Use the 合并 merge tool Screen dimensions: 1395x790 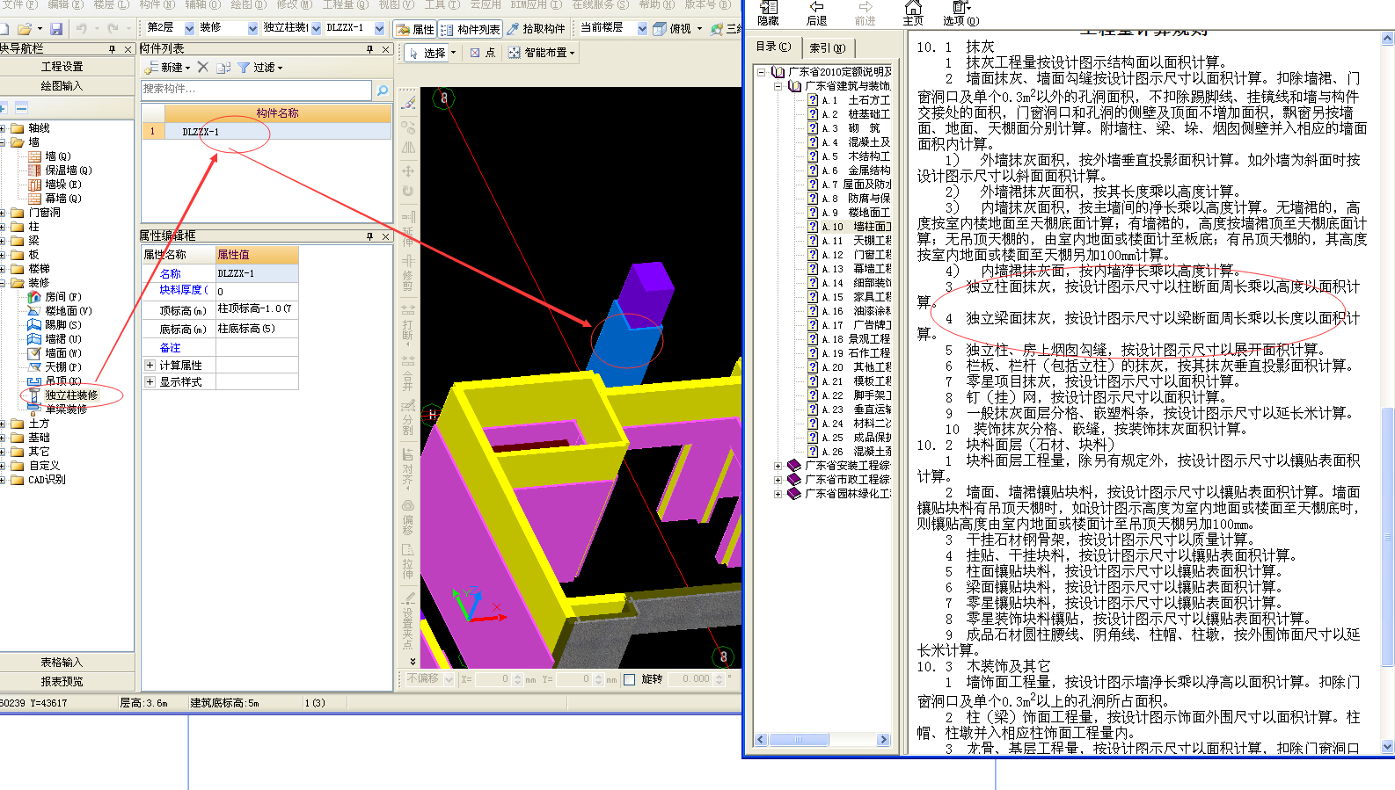(x=408, y=373)
